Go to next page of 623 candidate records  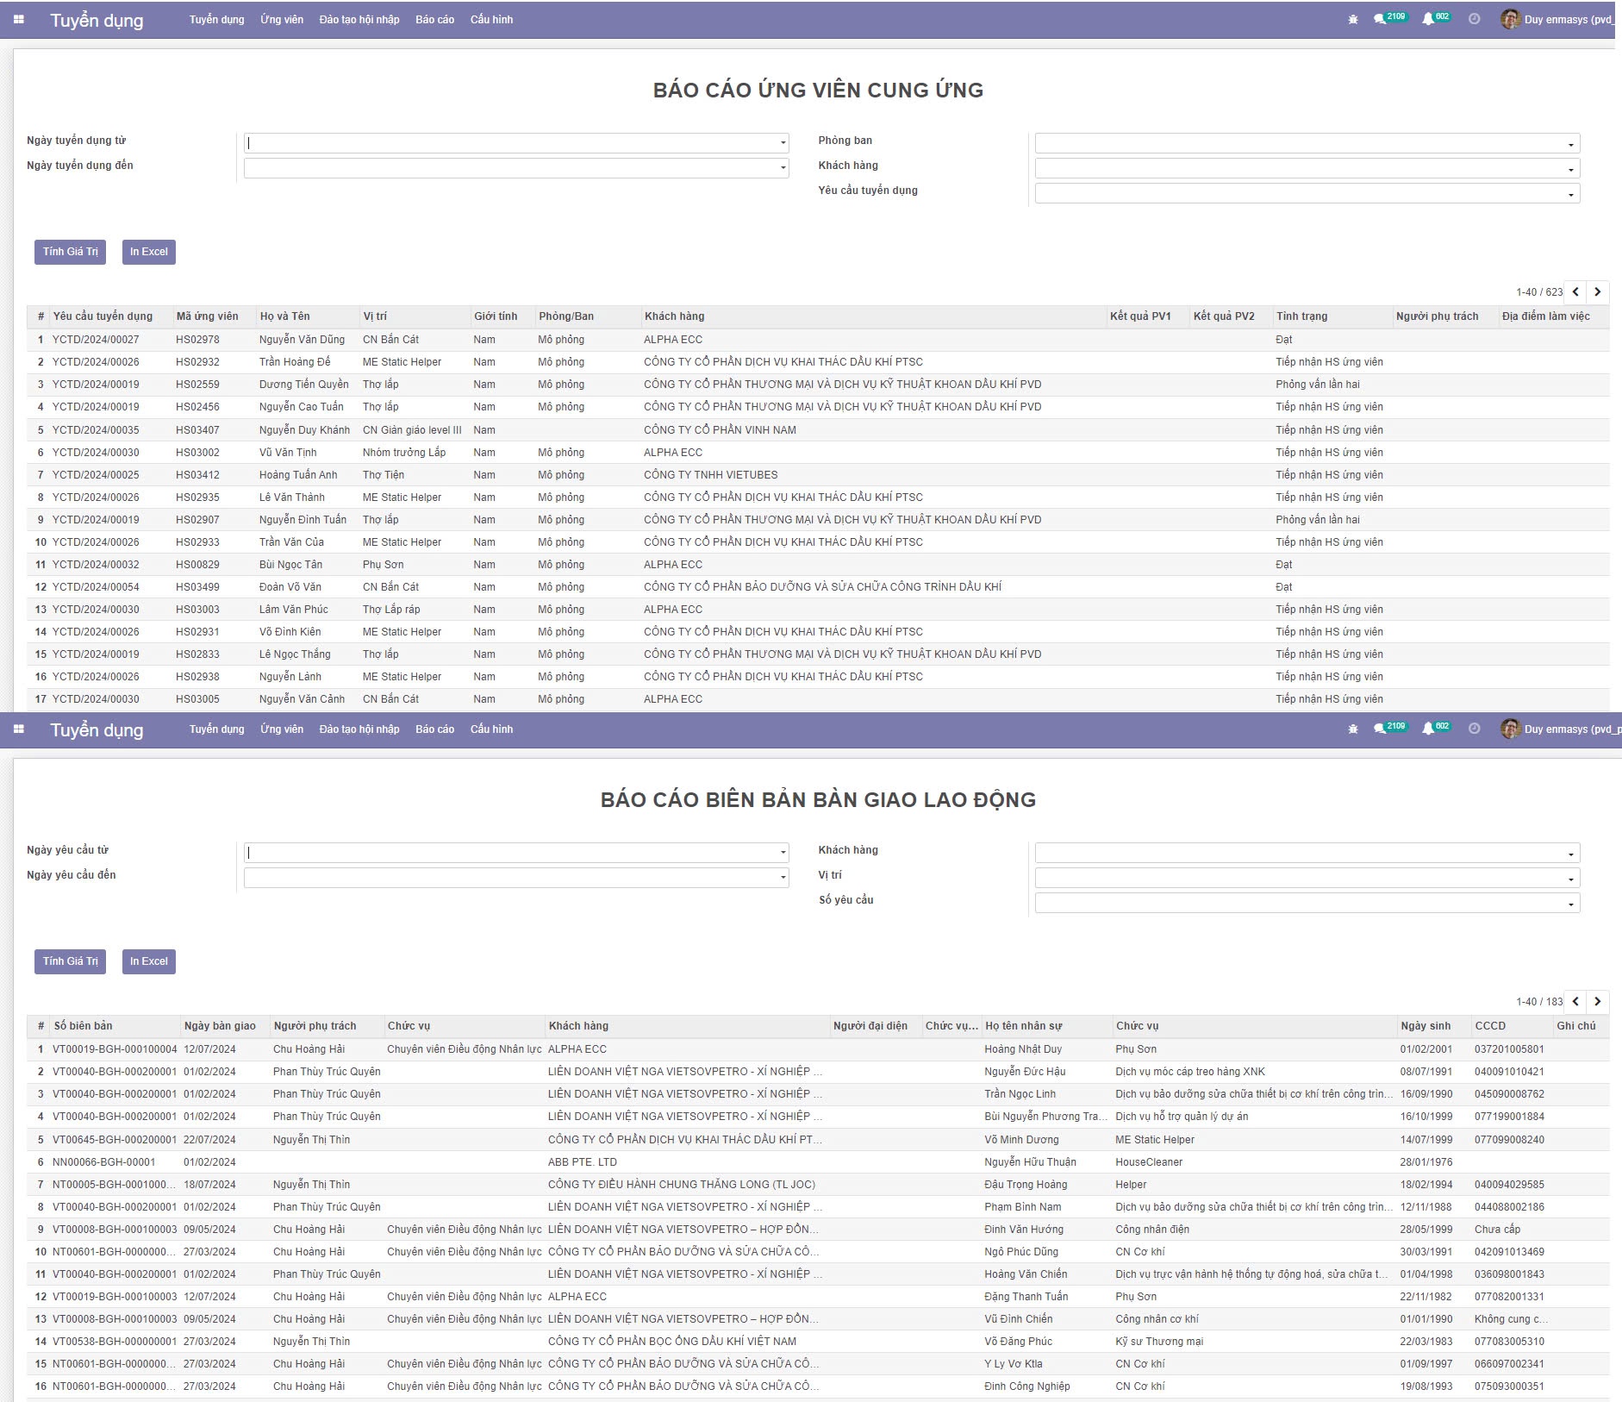click(x=1597, y=292)
